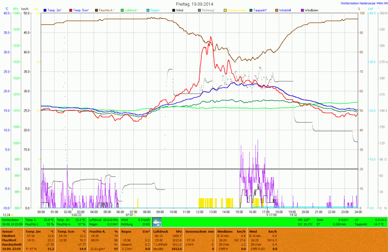Click the black Wind legend square
The height and width of the screenshot is (252, 388).
(174, 10)
